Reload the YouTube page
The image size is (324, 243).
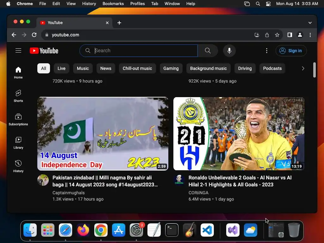[34, 35]
